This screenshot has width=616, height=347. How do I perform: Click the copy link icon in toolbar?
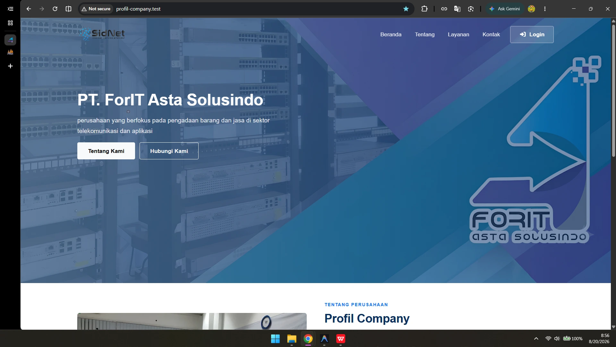[x=444, y=9]
